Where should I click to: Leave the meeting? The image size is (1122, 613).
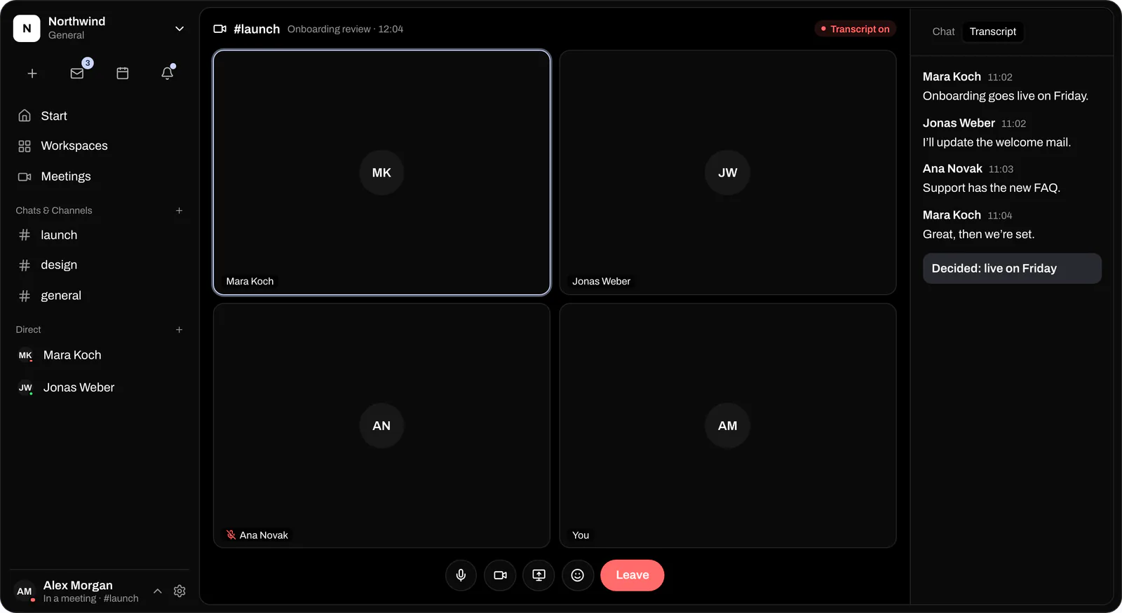633,575
